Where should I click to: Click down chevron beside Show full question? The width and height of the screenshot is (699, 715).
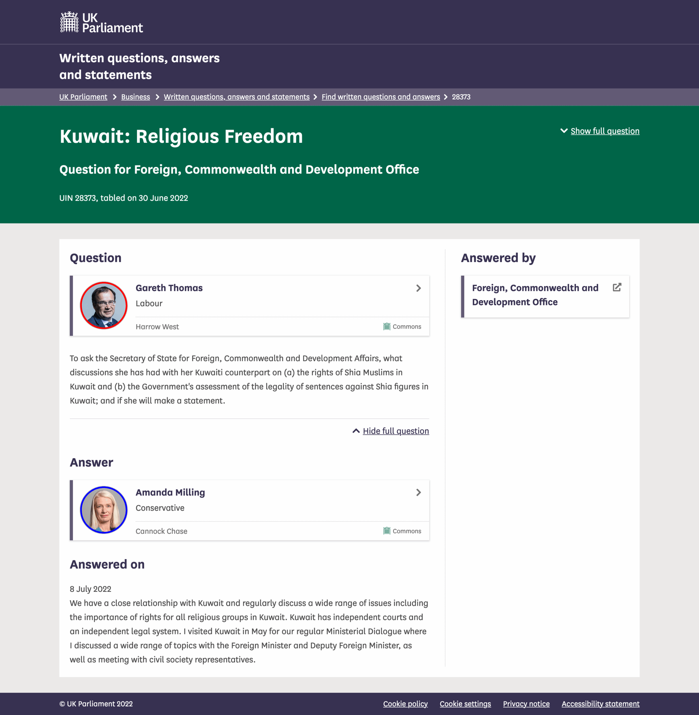pos(564,131)
